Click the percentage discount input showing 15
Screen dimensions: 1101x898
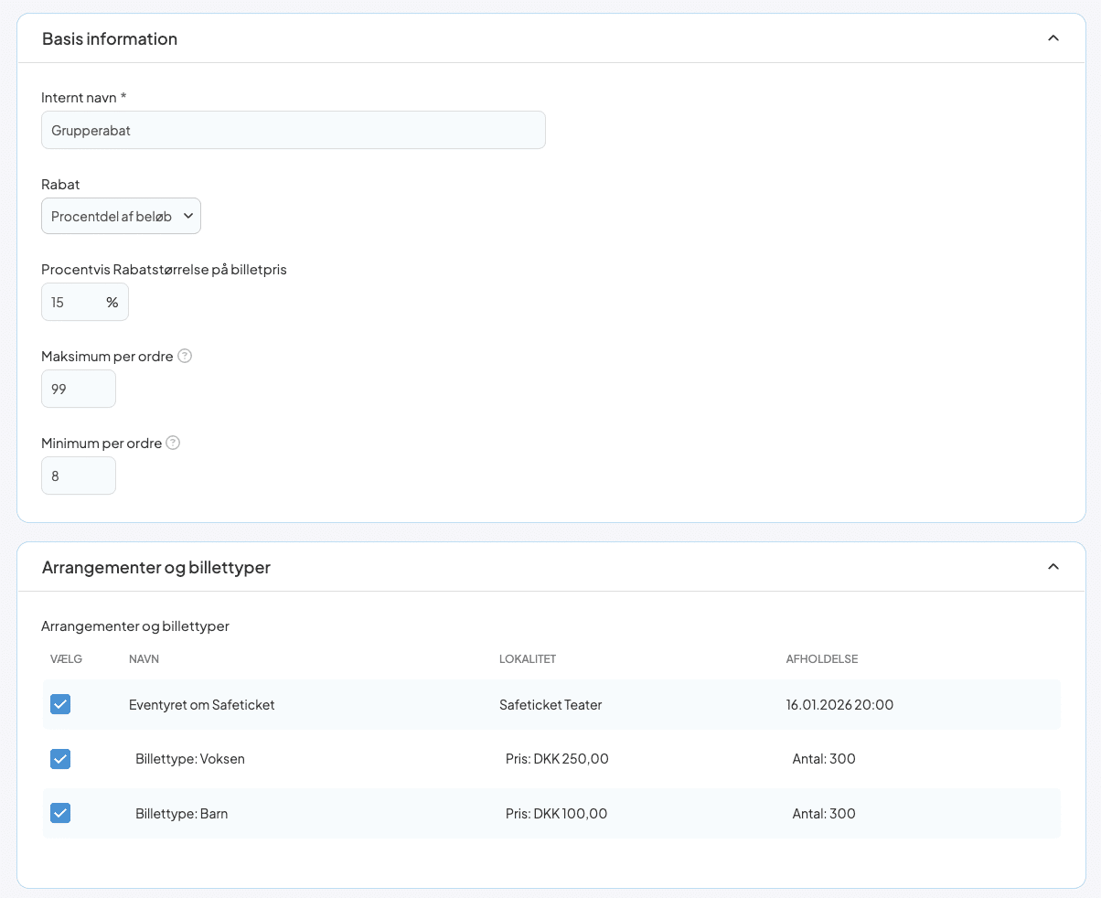[x=73, y=302]
